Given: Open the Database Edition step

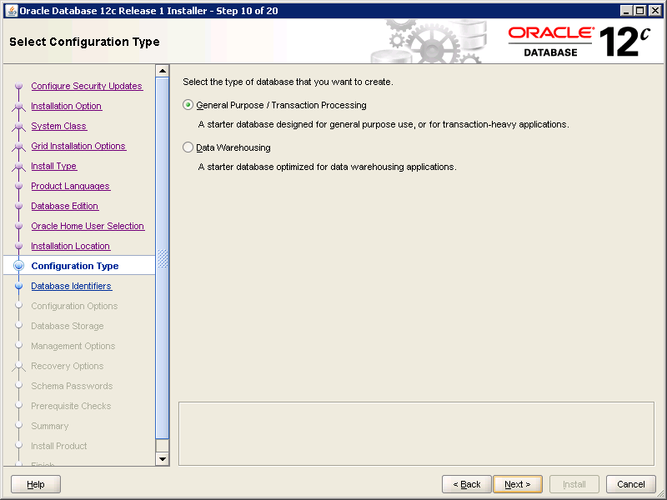Looking at the screenshot, I should 65,206.
